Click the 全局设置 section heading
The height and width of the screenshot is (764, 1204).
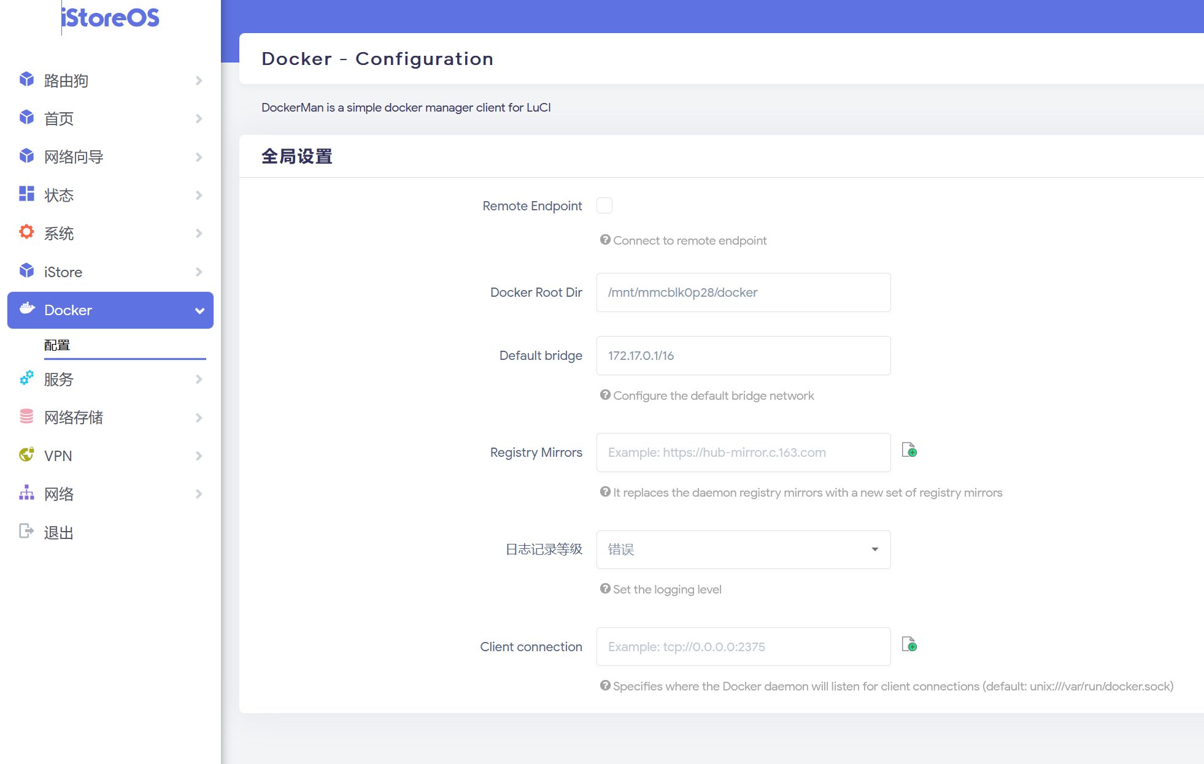pos(297,156)
